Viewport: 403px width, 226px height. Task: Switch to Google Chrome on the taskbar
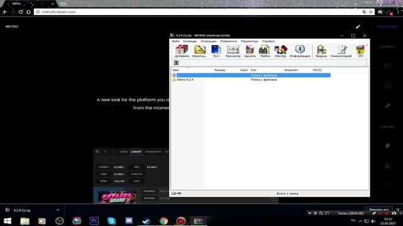tap(164, 221)
